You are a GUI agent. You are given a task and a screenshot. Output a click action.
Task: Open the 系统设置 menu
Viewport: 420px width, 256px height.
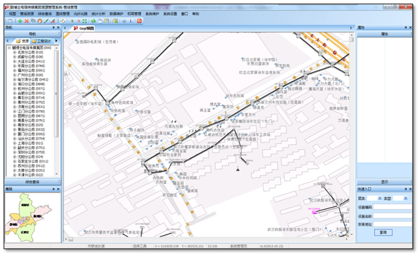pos(170,14)
